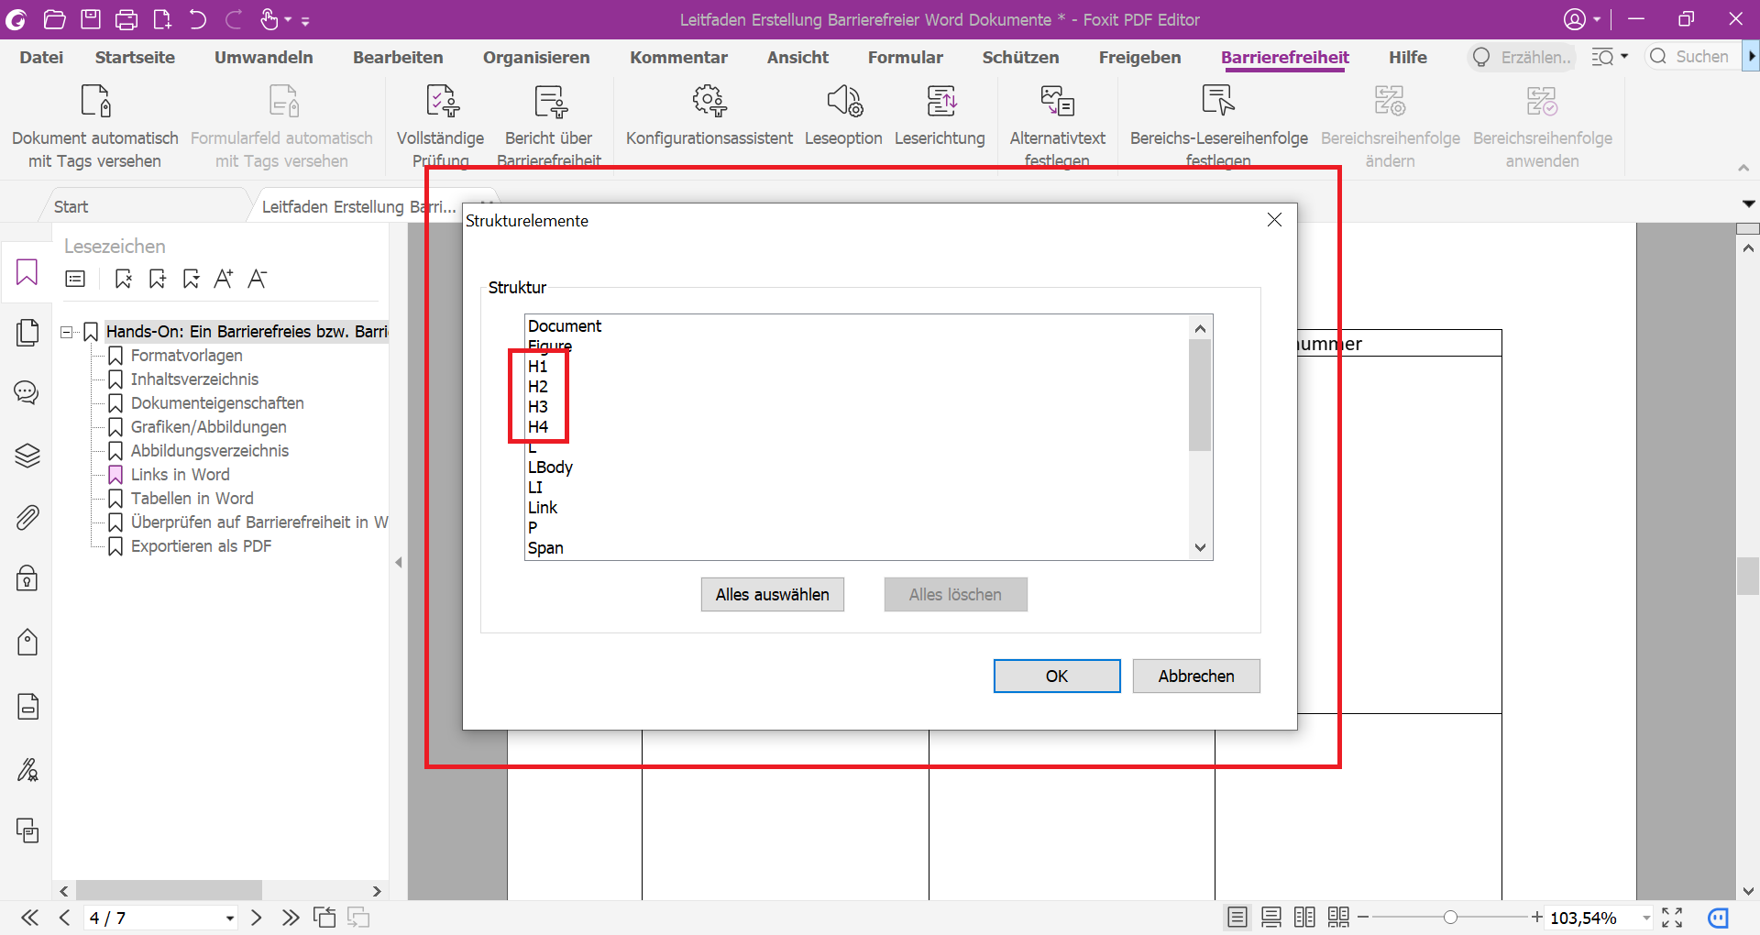The image size is (1760, 935).
Task: Click the save icon in title bar
Action: (90, 19)
